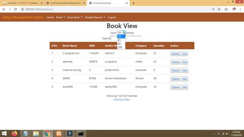Choose 100 entries in the dropdown list
Screen dimensions: 244x137
pos(121,47)
